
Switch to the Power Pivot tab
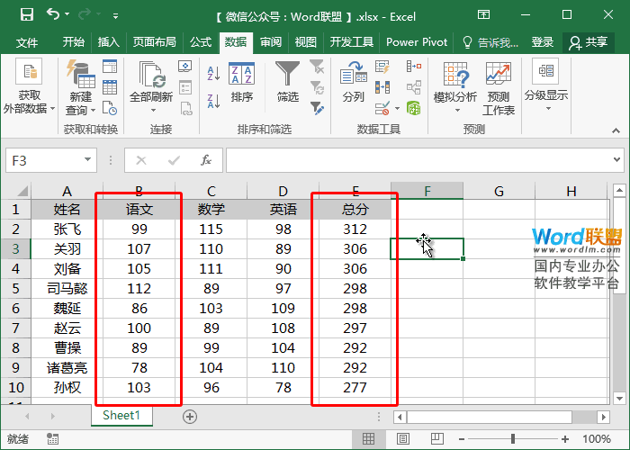click(417, 42)
